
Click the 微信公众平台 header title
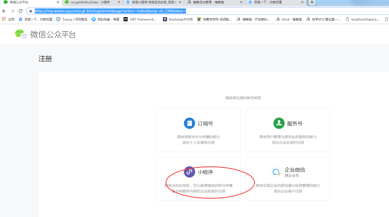pyautogui.click(x=53, y=34)
